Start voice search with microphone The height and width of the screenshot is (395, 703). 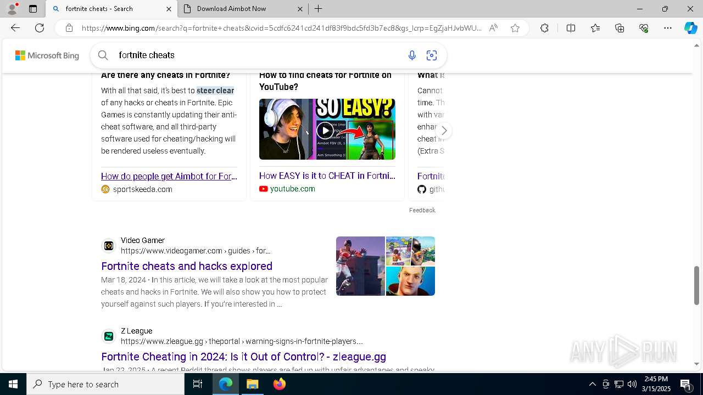point(412,55)
